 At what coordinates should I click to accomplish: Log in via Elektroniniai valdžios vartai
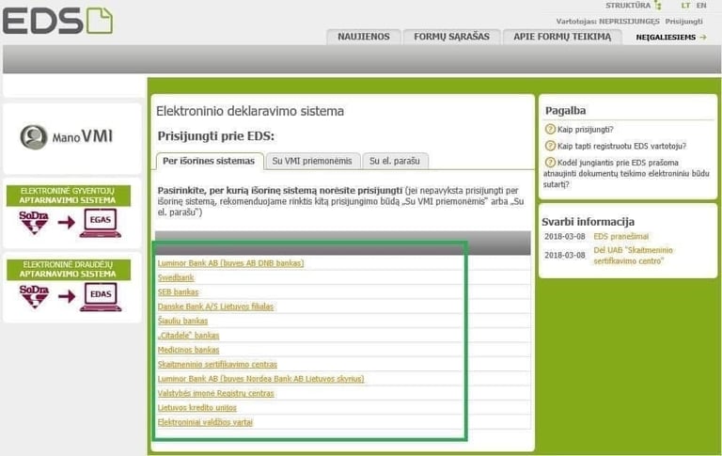(x=205, y=422)
